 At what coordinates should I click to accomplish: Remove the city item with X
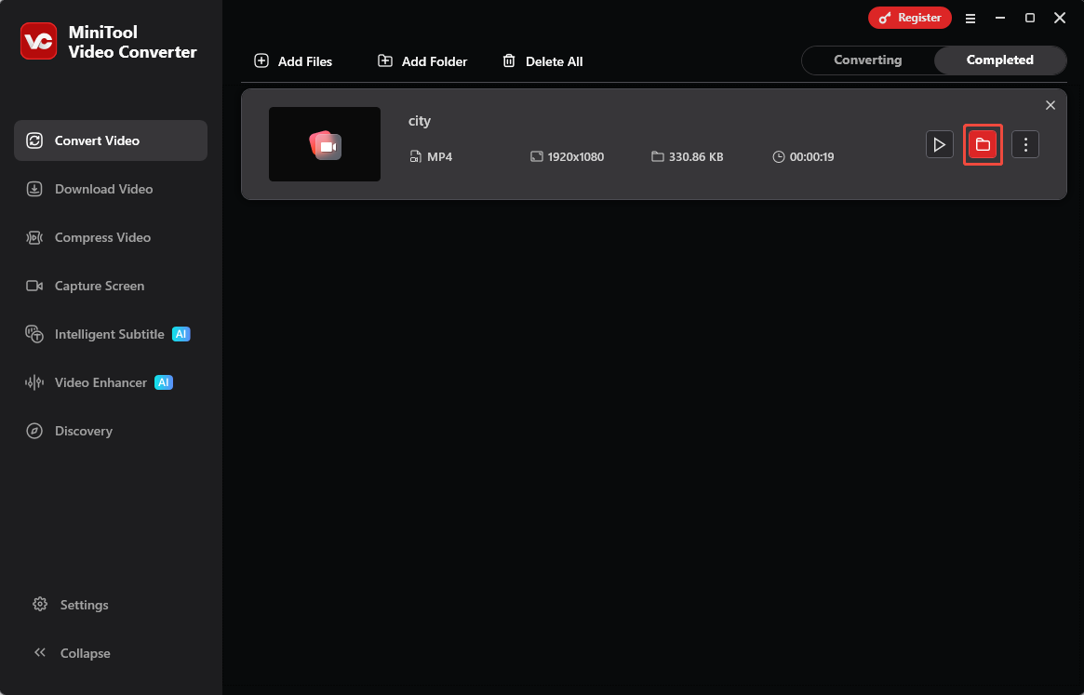click(x=1051, y=105)
